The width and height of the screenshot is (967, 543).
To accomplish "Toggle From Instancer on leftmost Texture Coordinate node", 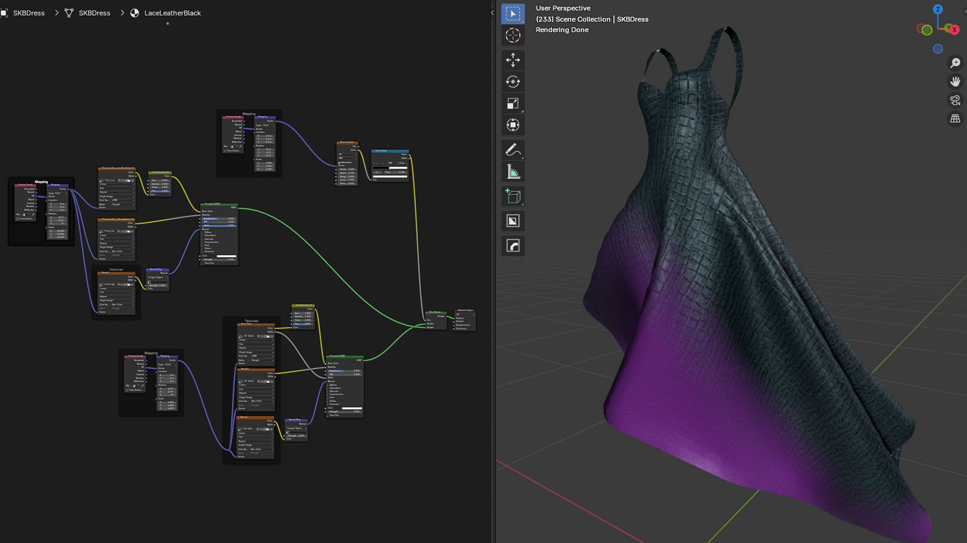I will pyautogui.click(x=17, y=219).
